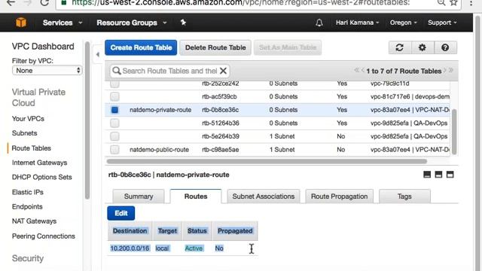Maximize details pane with last layout icon
The height and width of the screenshot is (271, 482).
pyautogui.click(x=450, y=175)
